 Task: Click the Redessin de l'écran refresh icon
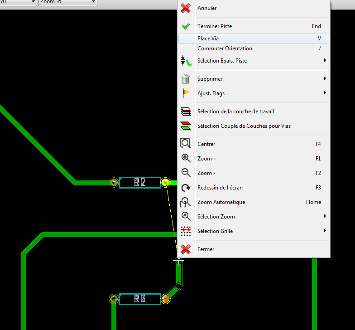(x=186, y=188)
